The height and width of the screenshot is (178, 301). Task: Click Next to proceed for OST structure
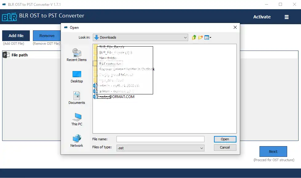(x=273, y=151)
